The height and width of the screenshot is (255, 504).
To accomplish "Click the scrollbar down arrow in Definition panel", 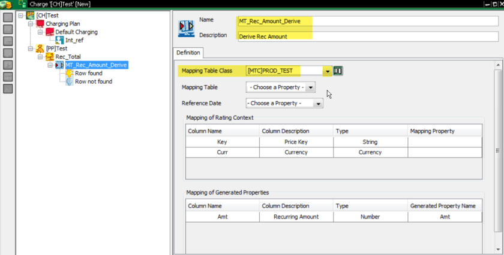I will [498, 249].
